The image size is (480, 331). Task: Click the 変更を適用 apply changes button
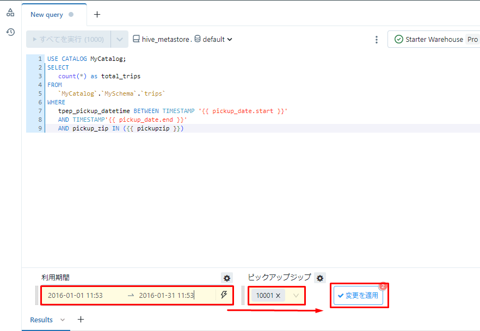(358, 295)
